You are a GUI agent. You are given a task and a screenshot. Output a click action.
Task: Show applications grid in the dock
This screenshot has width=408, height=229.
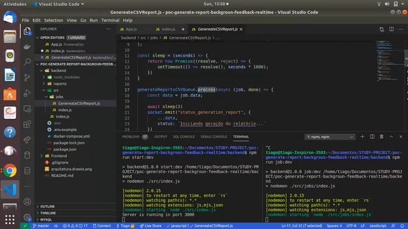(x=10, y=219)
